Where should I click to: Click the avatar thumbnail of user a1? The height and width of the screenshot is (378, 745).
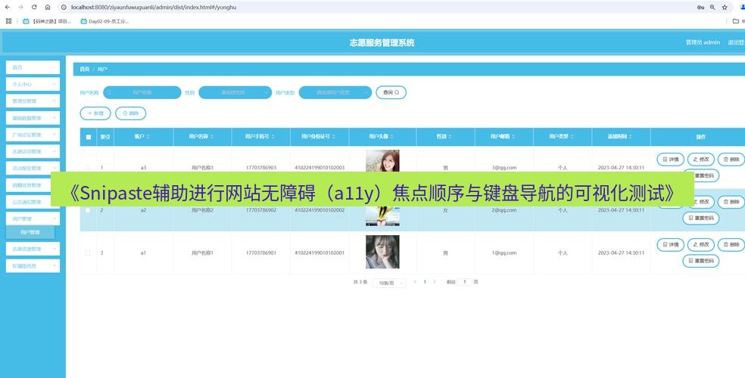(x=382, y=252)
